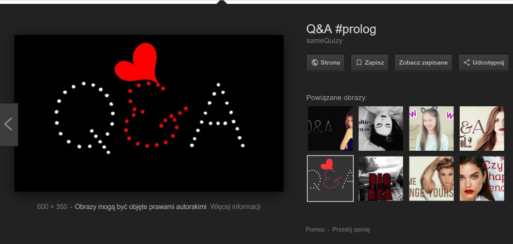513x244 pixels.
Task: Select the BIG Q&A thumbnail
Action: [381, 179]
